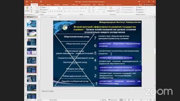
Task: Open Shape Effects (Эффекты фигуры) dropdown
Action: click(128, 12)
